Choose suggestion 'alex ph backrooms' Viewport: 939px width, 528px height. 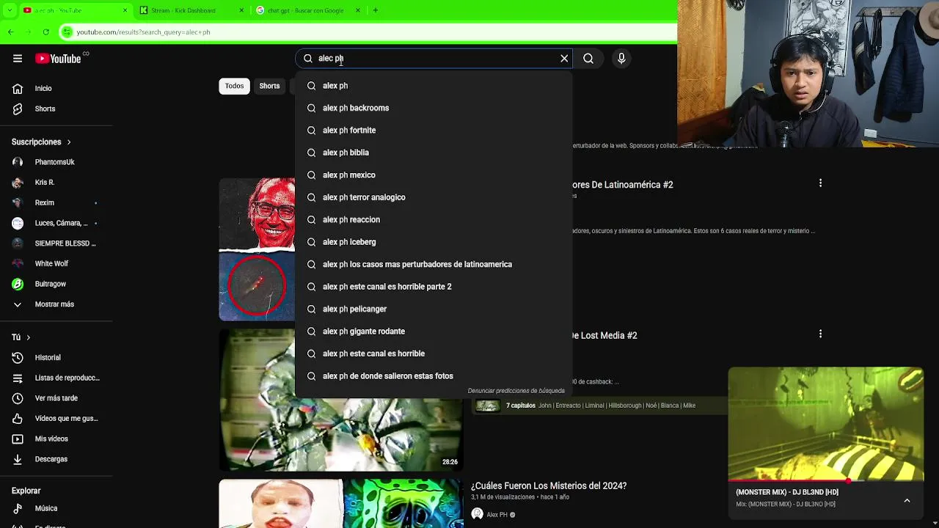434,108
